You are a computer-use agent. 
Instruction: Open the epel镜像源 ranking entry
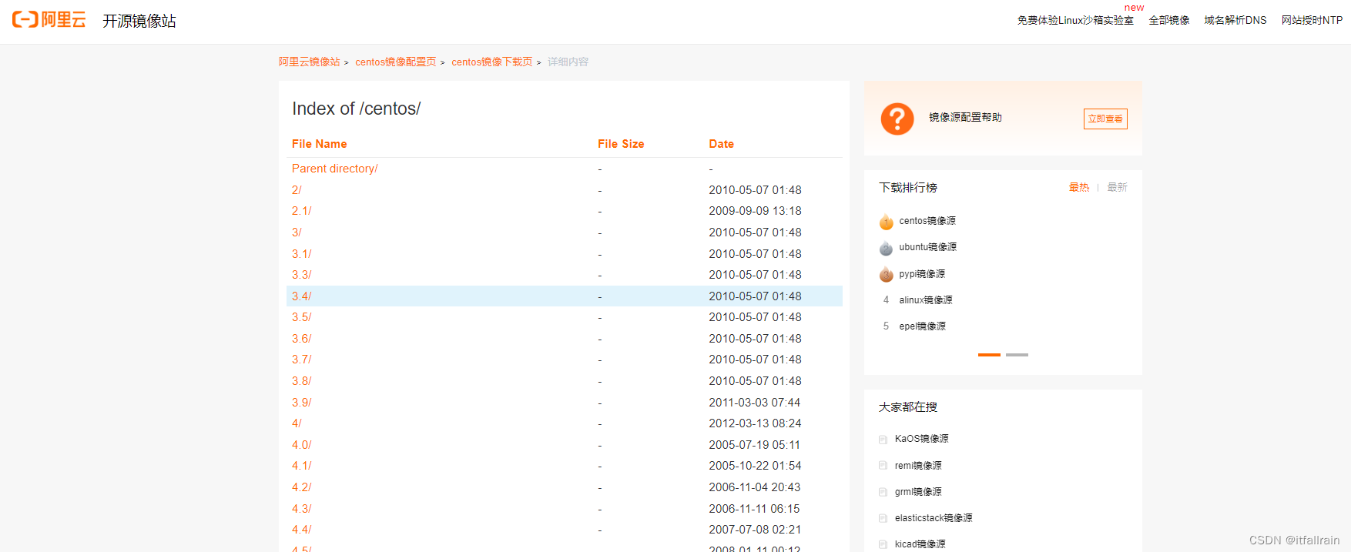923,326
